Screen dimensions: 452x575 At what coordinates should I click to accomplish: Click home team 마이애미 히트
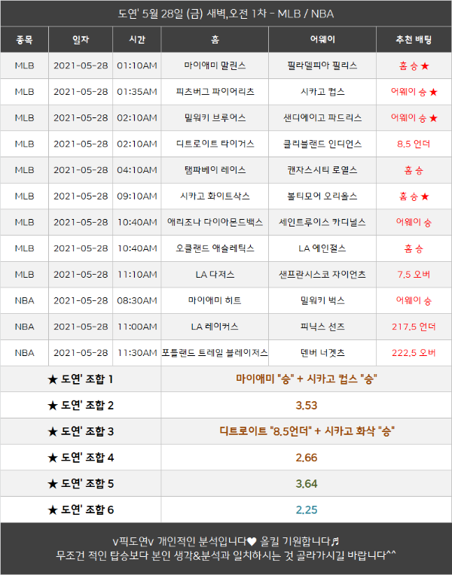click(x=215, y=300)
